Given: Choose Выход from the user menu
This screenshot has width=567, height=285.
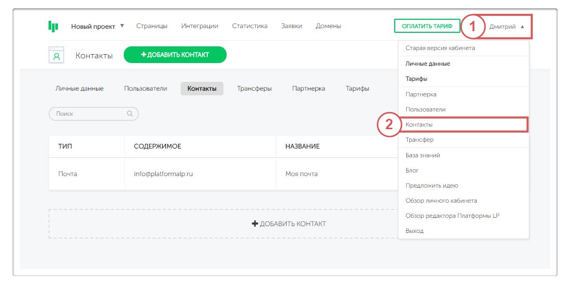Looking at the screenshot, I should click(415, 231).
